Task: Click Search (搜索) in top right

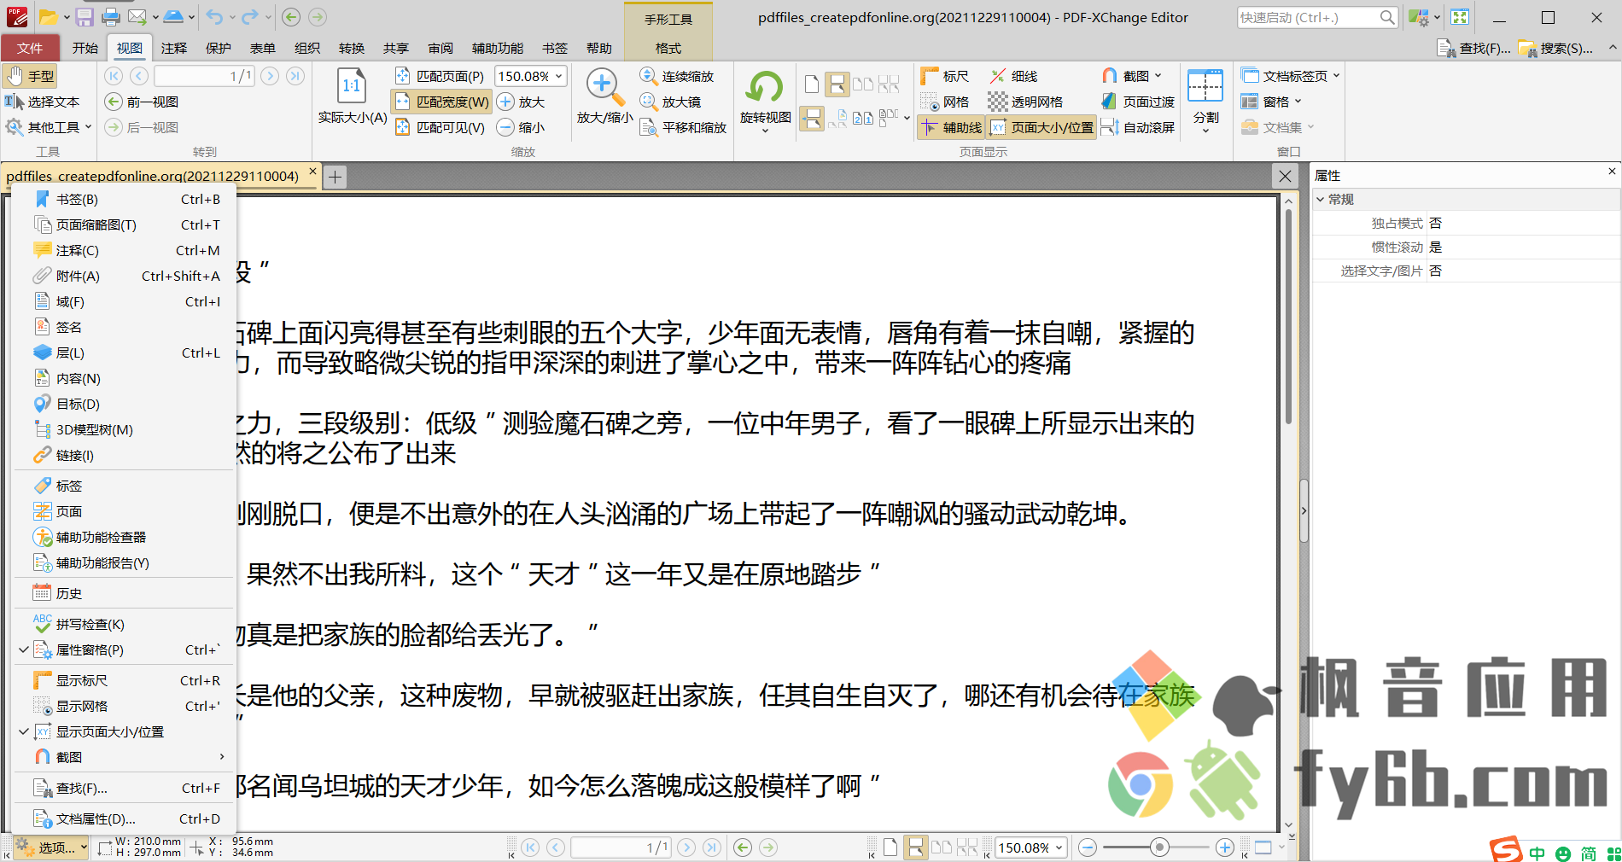Action: pos(1555,48)
